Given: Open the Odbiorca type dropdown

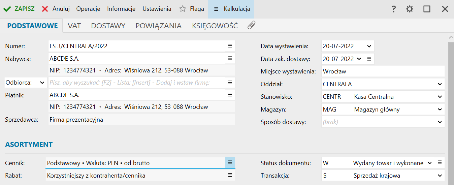Looking at the screenshot, I should coord(42,82).
